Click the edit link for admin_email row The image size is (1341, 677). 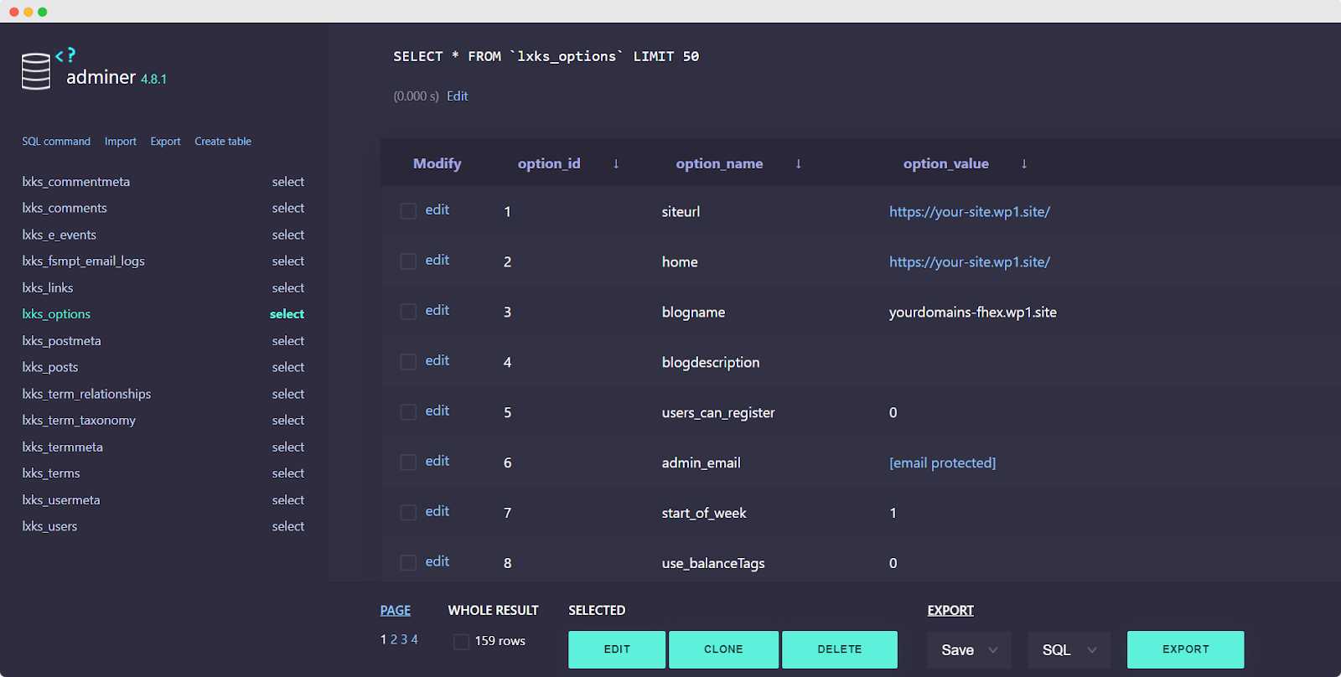tap(438, 462)
